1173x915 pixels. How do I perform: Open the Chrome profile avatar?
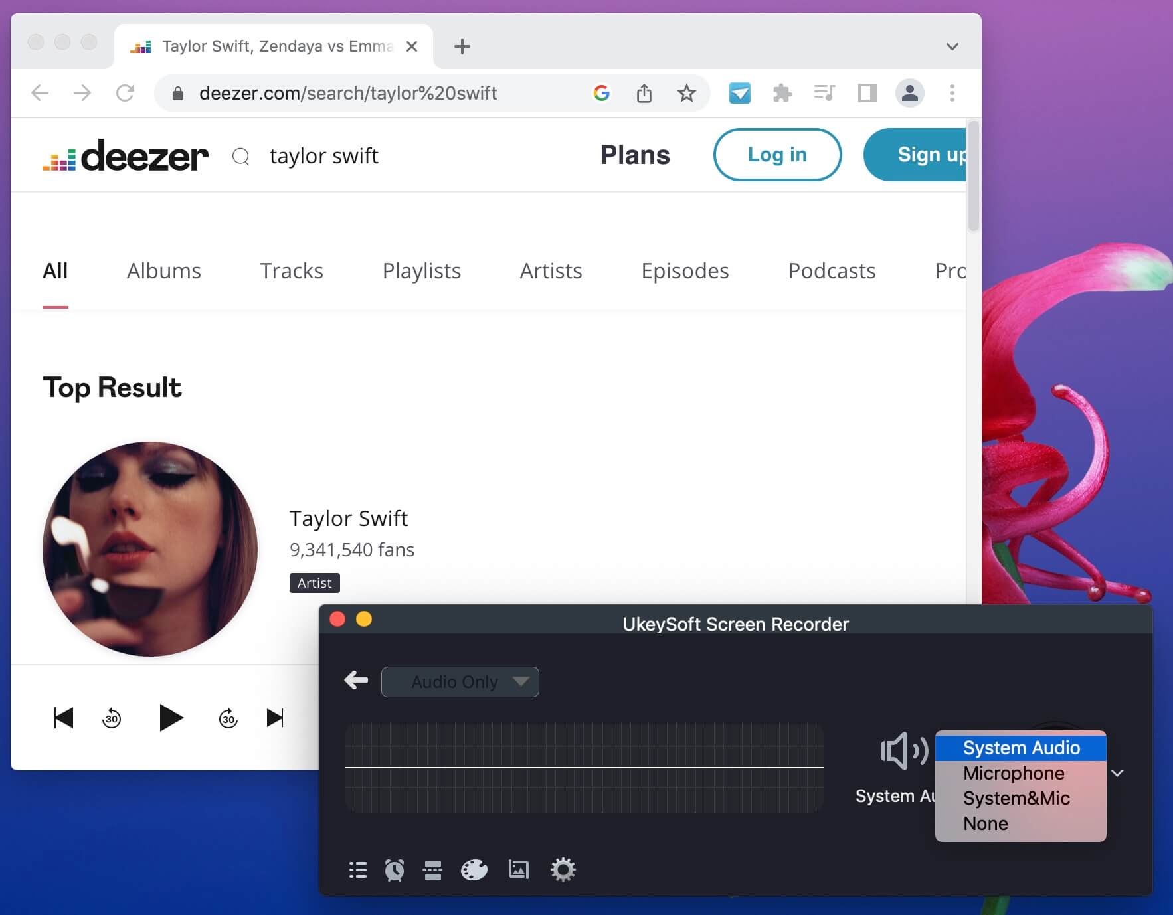[909, 93]
